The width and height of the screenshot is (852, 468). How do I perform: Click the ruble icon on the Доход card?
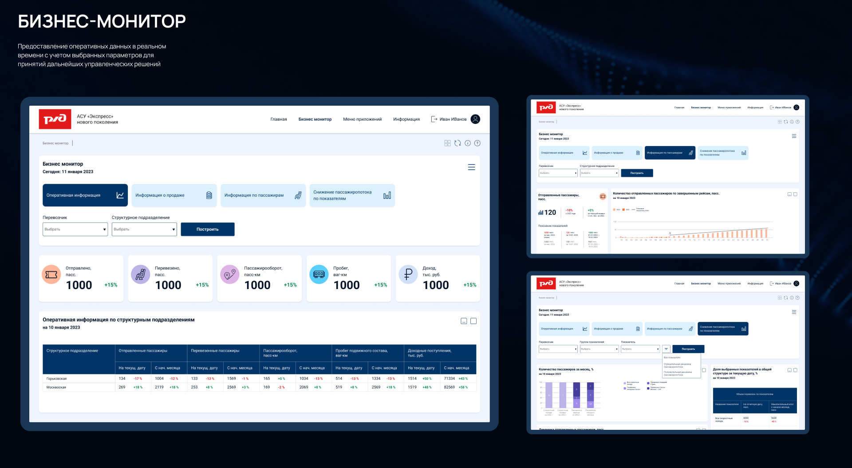coord(408,274)
